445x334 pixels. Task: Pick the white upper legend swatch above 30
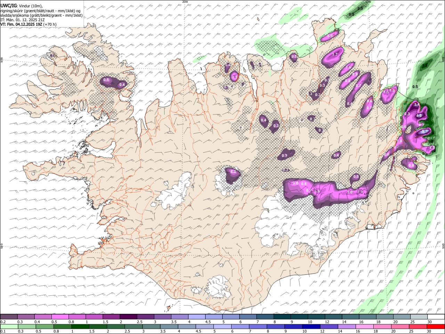click(x=436, y=317)
